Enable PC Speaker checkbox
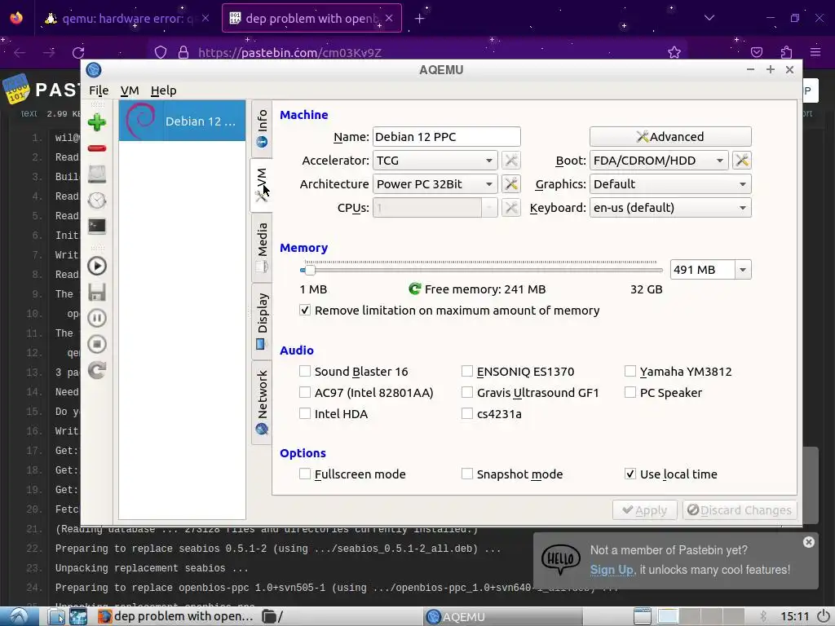835x626 pixels. pos(630,392)
